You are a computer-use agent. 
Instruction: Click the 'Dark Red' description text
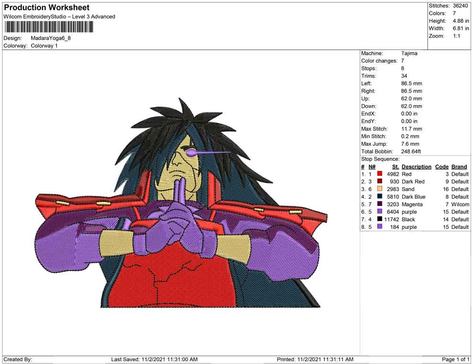[x=413, y=181]
